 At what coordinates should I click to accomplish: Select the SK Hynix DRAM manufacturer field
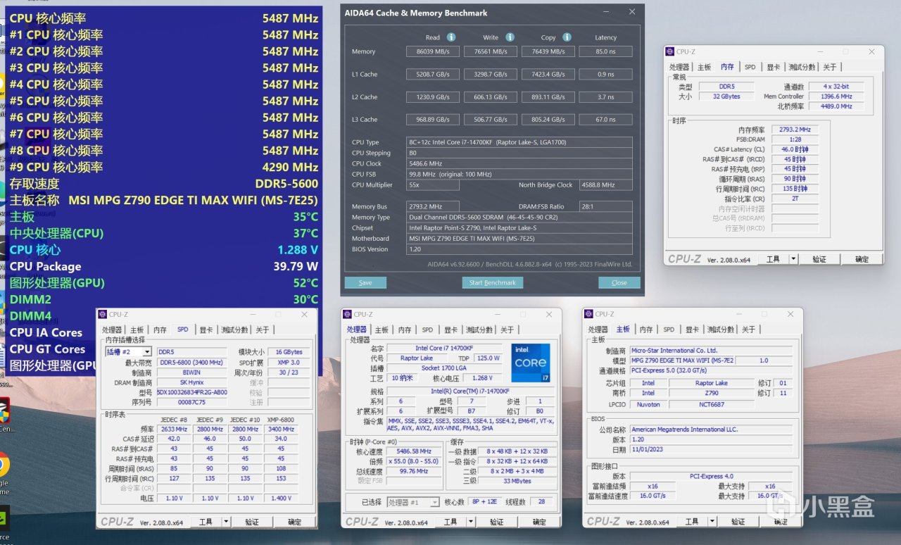pyautogui.click(x=192, y=383)
